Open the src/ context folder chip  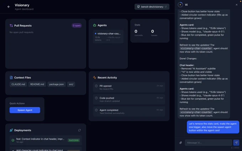71,84
